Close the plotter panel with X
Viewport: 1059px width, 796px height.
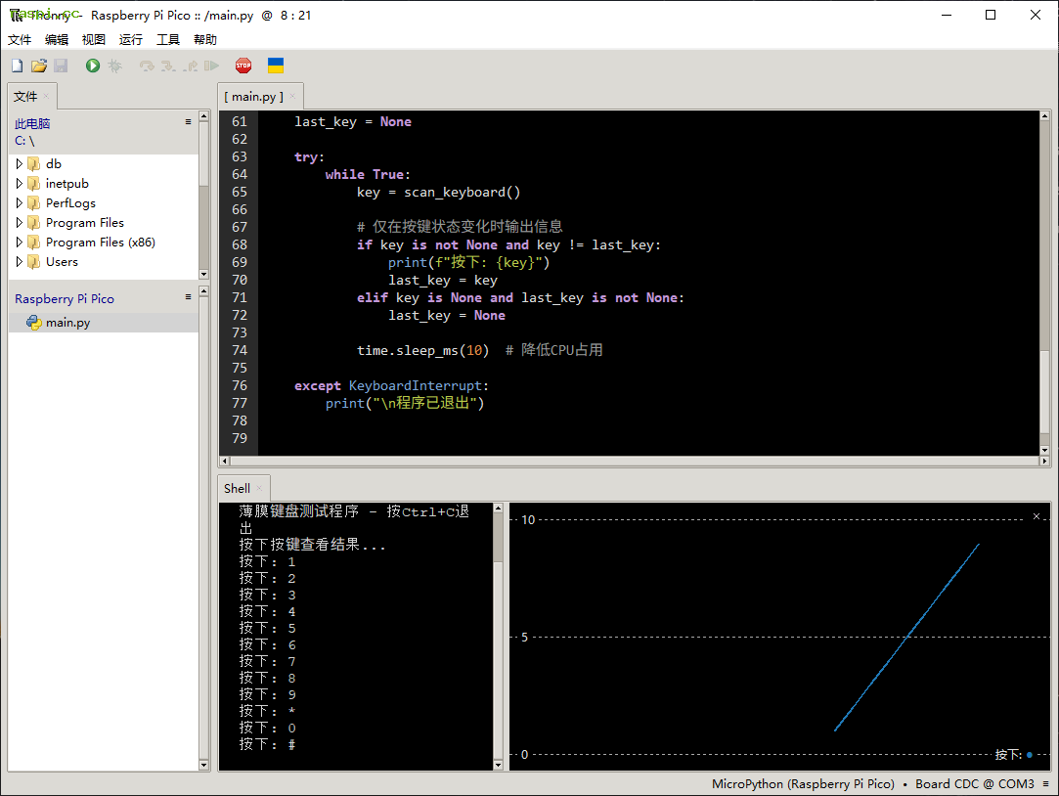tap(1037, 516)
